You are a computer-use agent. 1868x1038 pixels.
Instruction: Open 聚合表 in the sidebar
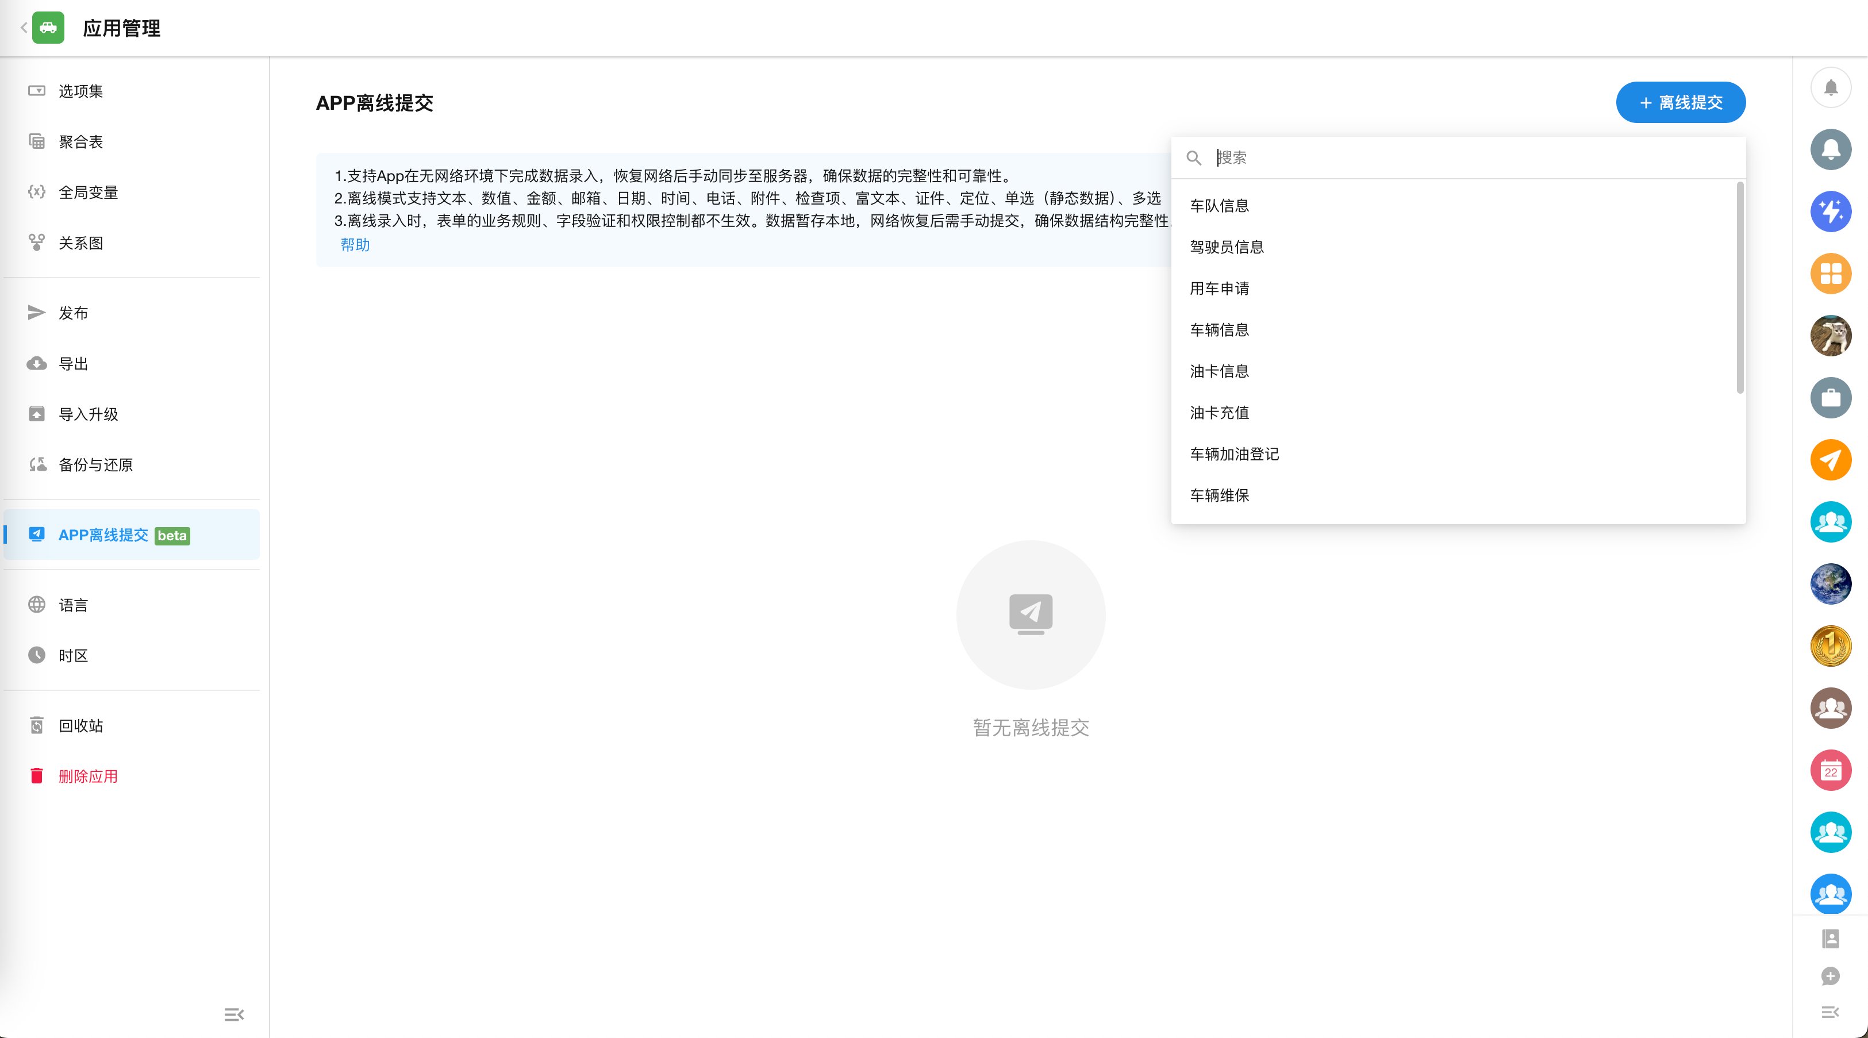(131, 141)
